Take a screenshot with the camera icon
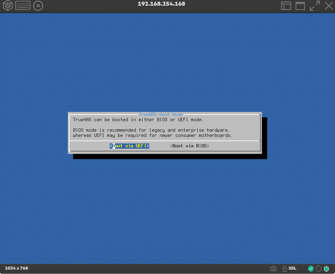335x274 pixels. (273, 269)
